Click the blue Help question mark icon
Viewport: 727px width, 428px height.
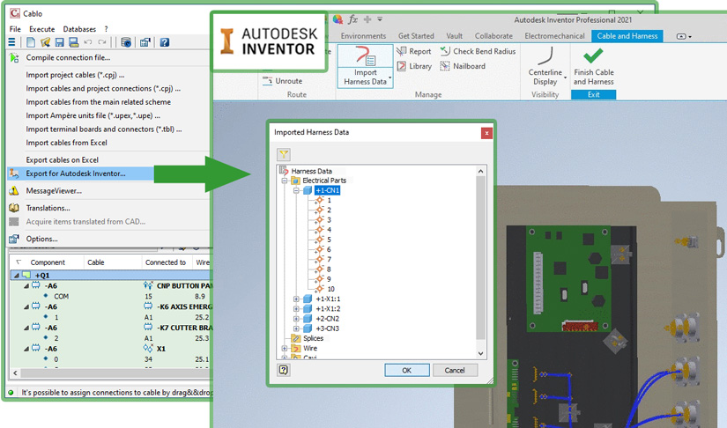164,42
